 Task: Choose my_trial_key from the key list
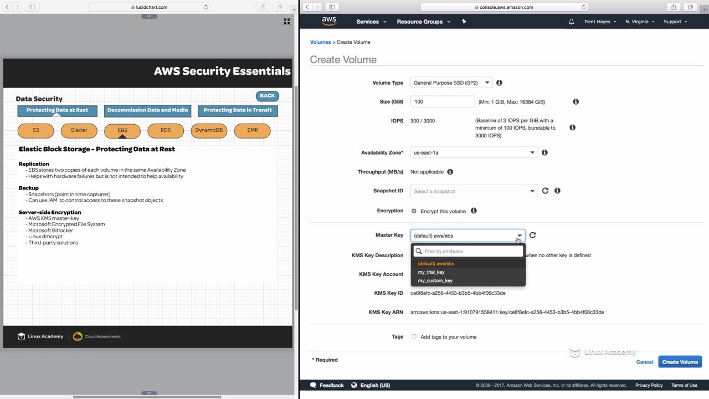point(468,272)
